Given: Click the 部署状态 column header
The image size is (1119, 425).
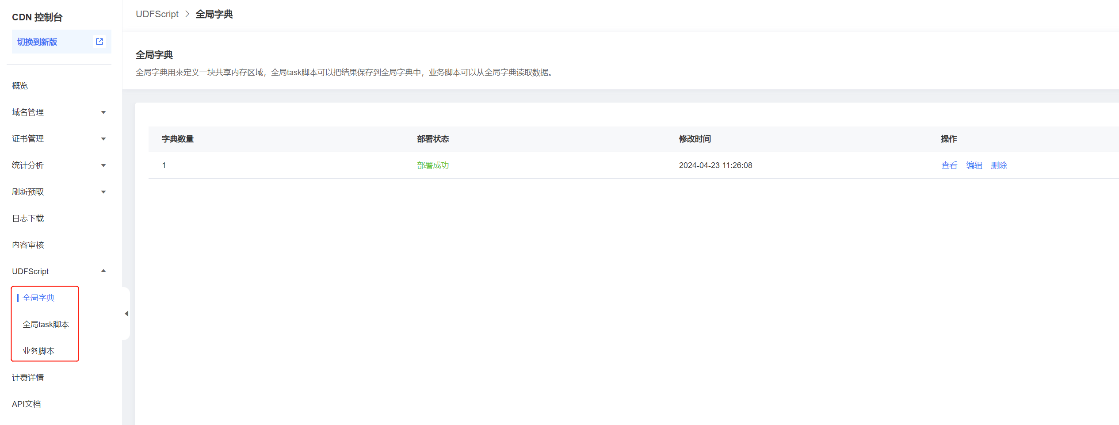Looking at the screenshot, I should pyautogui.click(x=433, y=139).
